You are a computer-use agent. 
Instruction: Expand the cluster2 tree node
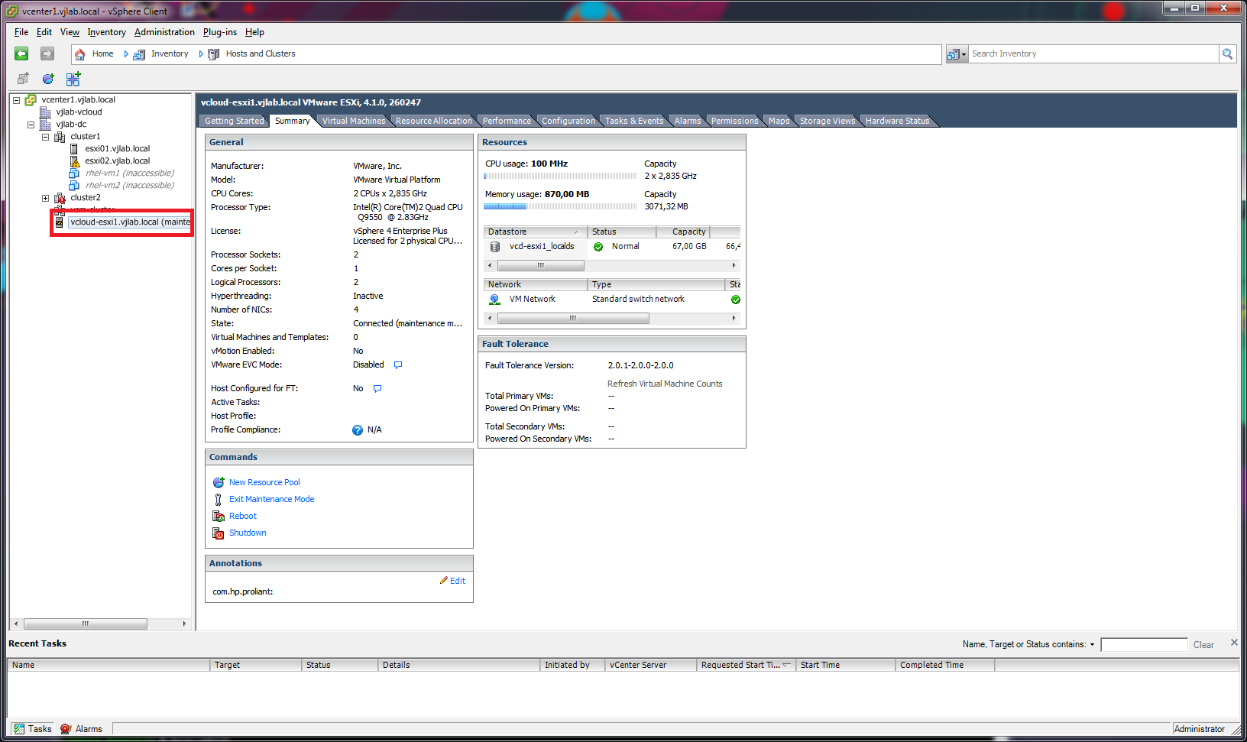(46, 198)
